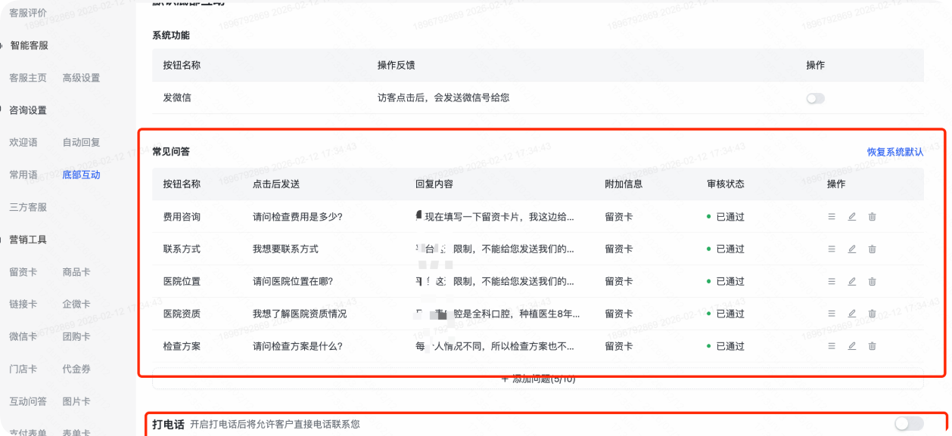
Task: Click 添加问题 to add a question
Action: (x=538, y=379)
